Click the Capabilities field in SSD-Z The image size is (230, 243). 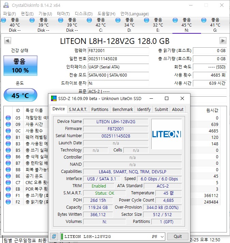pyautogui.click(x=133, y=172)
